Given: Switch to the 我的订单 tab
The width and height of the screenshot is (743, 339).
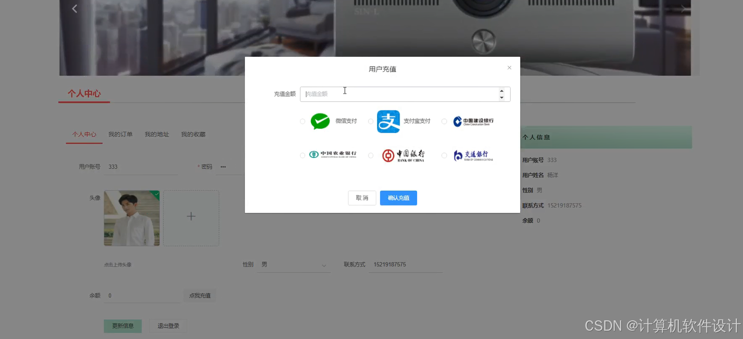Looking at the screenshot, I should [x=121, y=134].
